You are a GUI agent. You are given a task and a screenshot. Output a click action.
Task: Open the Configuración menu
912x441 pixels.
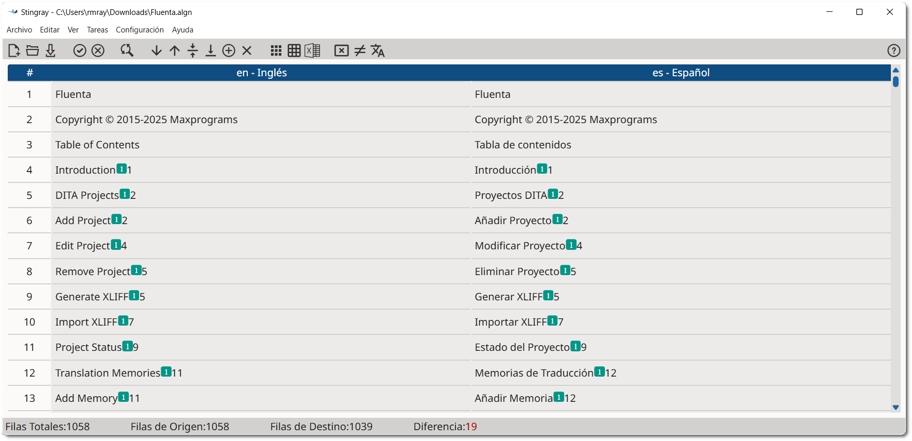tap(140, 30)
